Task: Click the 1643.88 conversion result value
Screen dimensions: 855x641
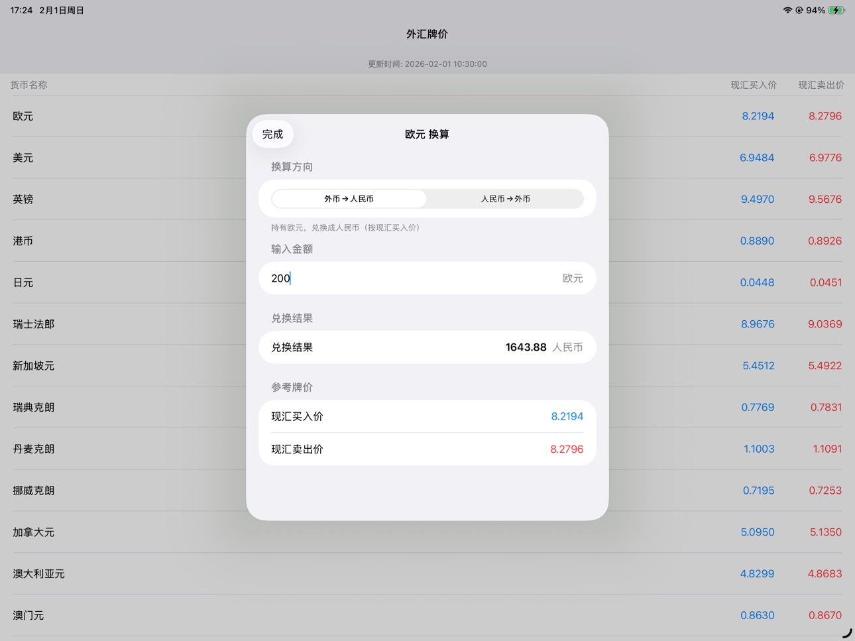Action: coord(526,347)
